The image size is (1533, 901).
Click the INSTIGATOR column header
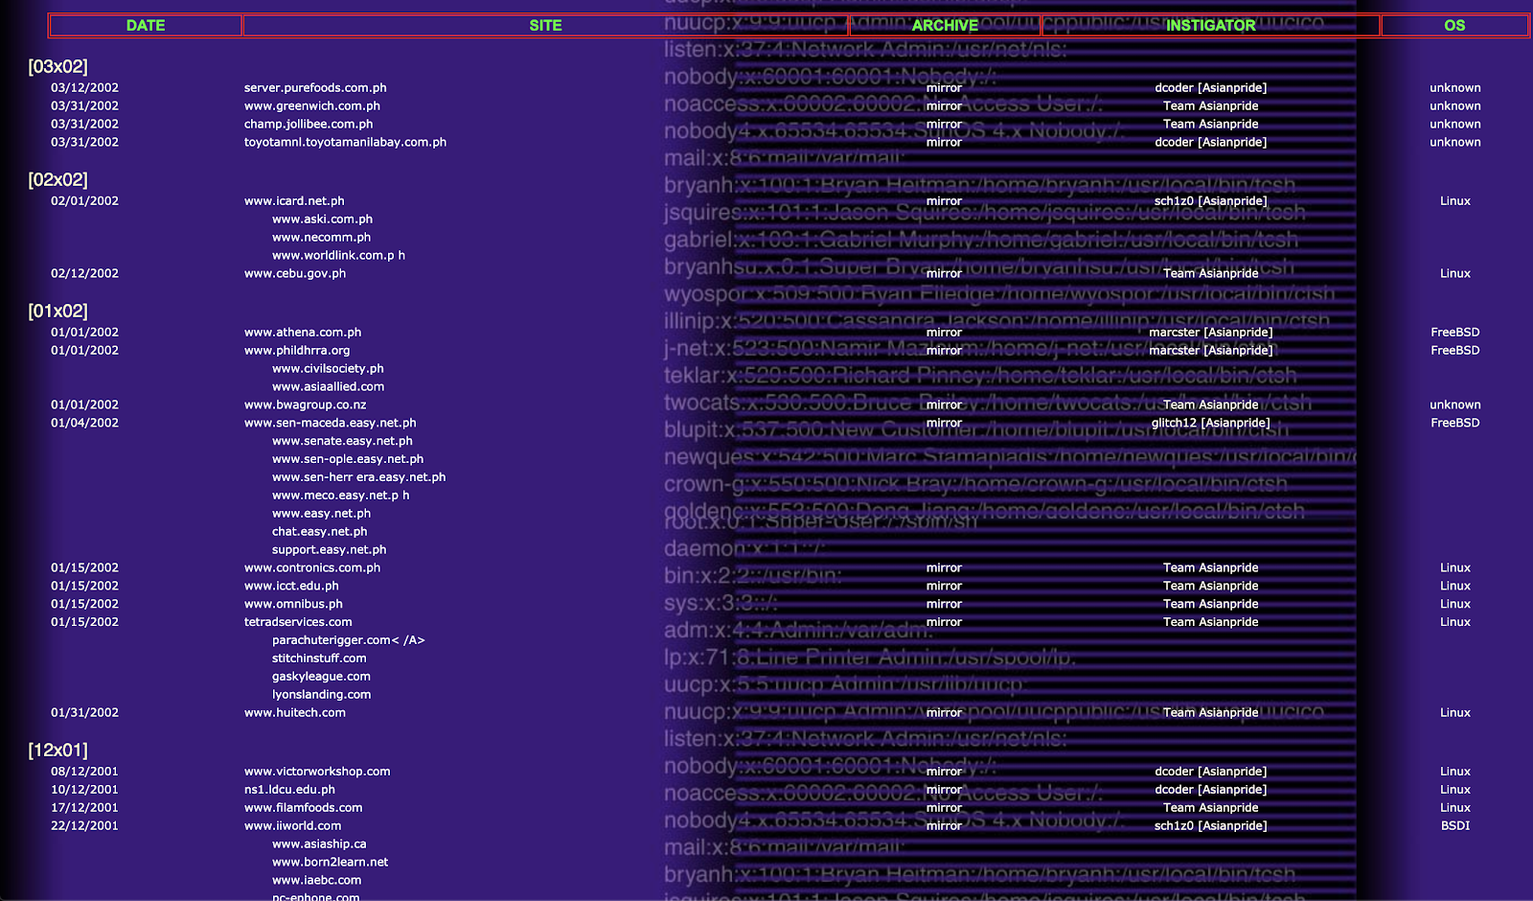[1211, 26]
